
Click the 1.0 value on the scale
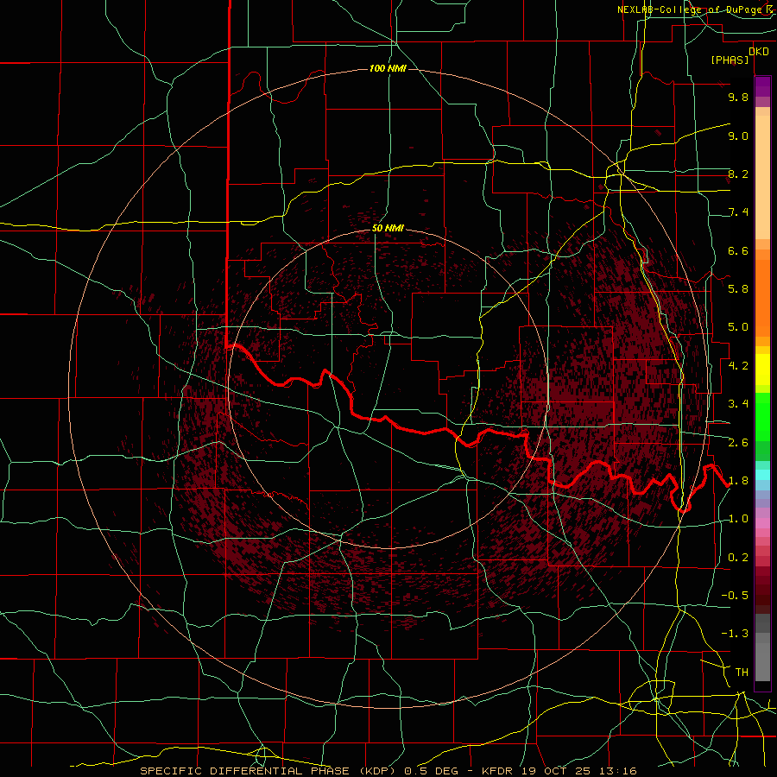coord(738,519)
